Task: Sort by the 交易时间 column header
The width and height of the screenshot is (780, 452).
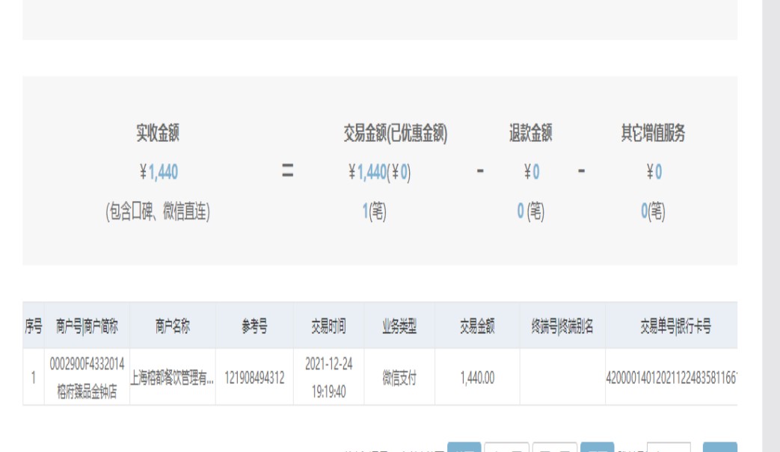Action: point(328,326)
